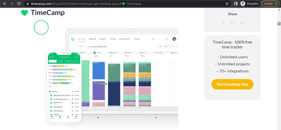Open the Chrome Update menu
Viewport: 281px width, 130px height.
(271, 4)
